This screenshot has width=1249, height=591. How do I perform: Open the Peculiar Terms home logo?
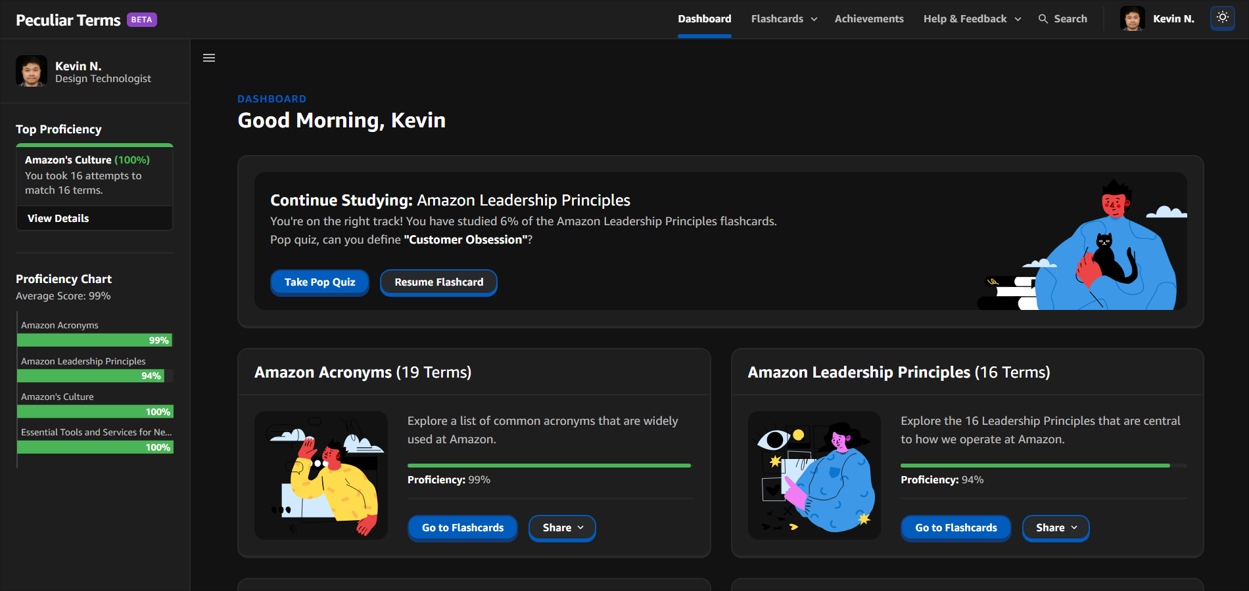coord(68,20)
